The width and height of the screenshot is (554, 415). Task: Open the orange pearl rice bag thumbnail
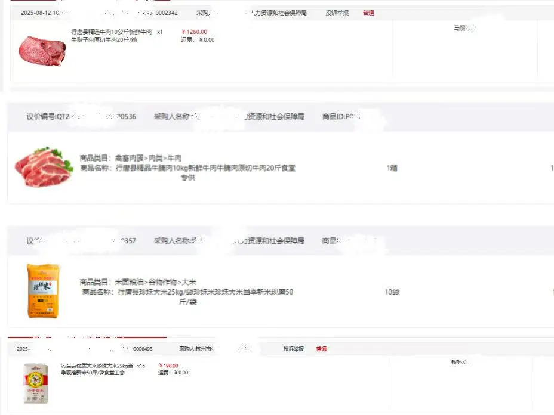point(43,291)
